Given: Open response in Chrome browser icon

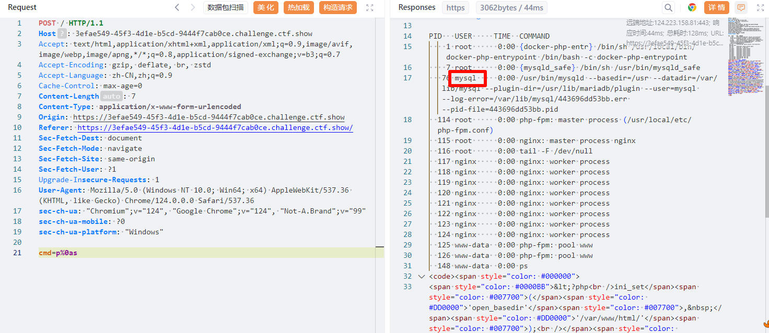Looking at the screenshot, I should (x=692, y=7).
